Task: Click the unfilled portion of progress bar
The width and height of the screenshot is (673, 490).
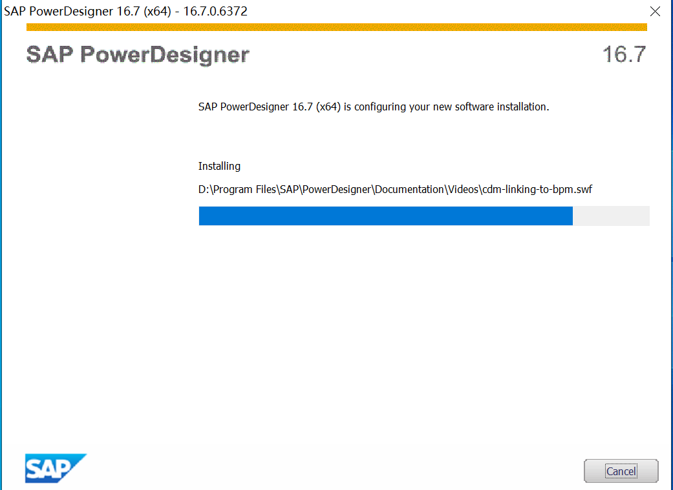Action: click(611, 216)
